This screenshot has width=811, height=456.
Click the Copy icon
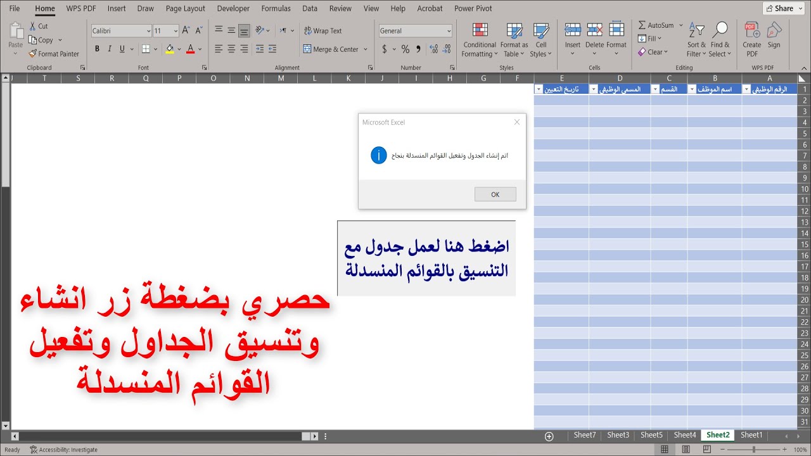tap(33, 40)
